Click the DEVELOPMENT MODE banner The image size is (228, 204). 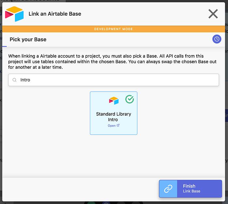(x=114, y=29)
